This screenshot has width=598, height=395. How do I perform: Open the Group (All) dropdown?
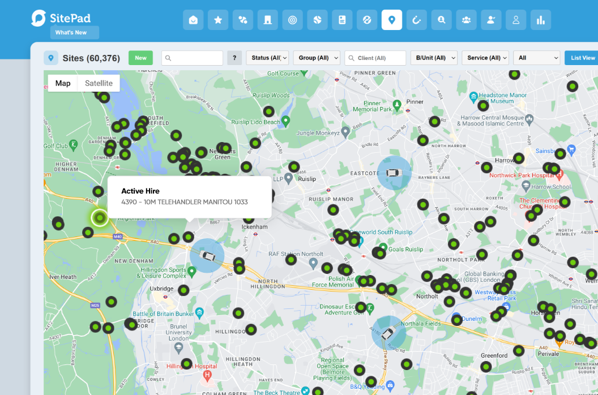point(317,58)
